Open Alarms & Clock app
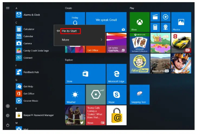Screen dimensions: 197x134 (28, 15)
